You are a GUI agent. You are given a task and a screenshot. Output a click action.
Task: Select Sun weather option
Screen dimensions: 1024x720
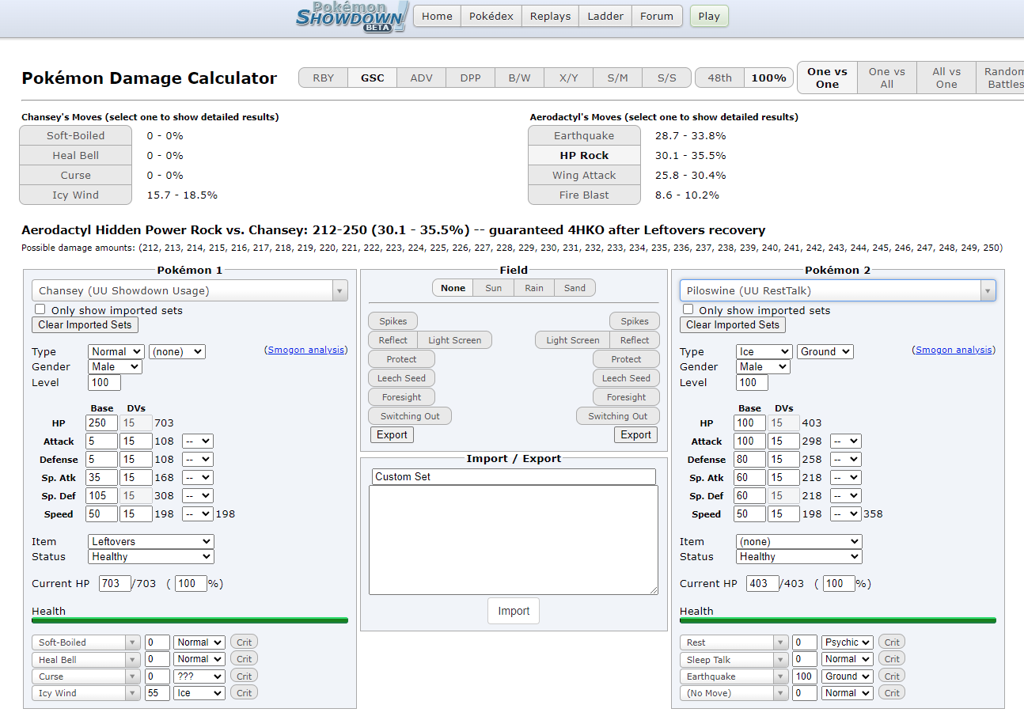tap(493, 288)
